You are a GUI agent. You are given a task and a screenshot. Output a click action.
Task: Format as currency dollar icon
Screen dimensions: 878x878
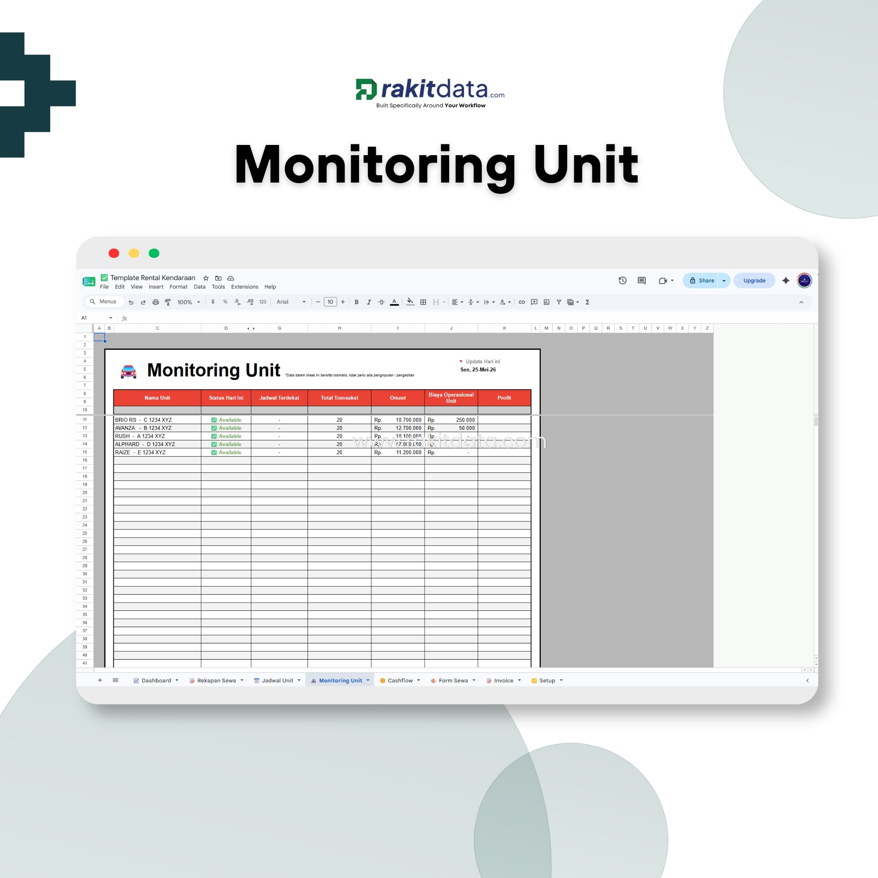[213, 302]
